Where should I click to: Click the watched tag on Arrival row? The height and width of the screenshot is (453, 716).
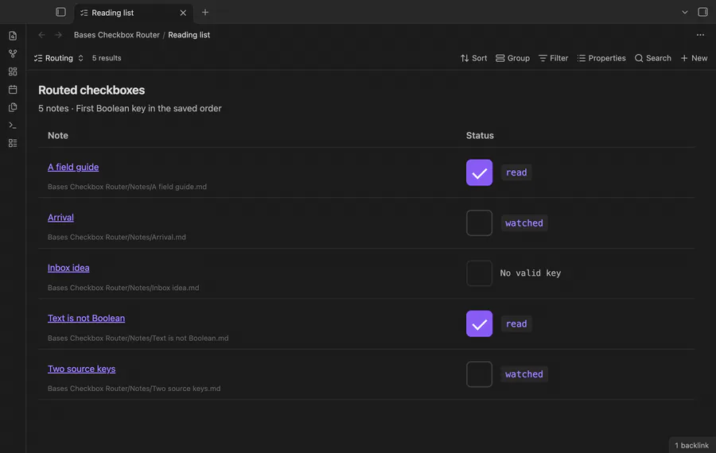[x=524, y=223]
